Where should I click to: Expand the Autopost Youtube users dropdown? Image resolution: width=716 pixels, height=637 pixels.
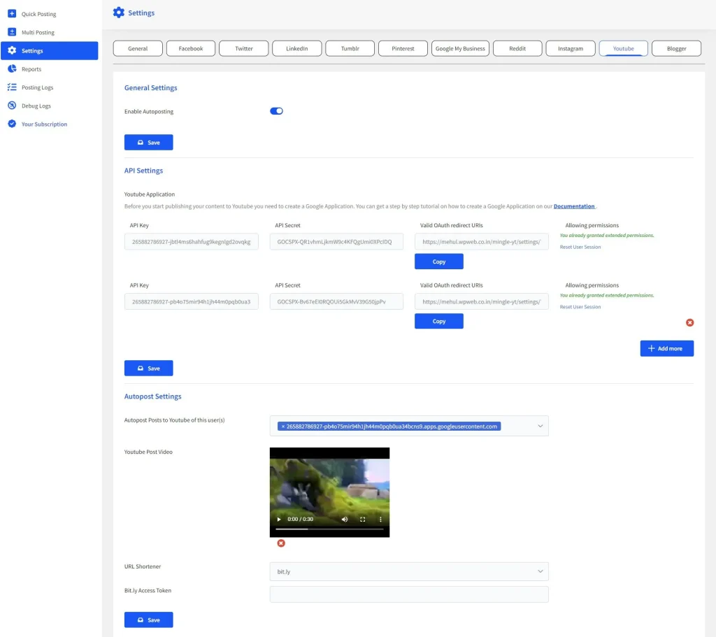[540, 426]
